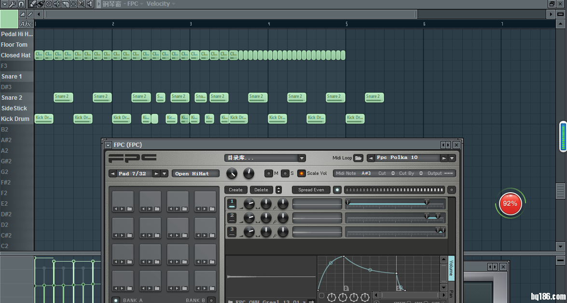Toggle pad Mute (M) button

(x=269, y=173)
